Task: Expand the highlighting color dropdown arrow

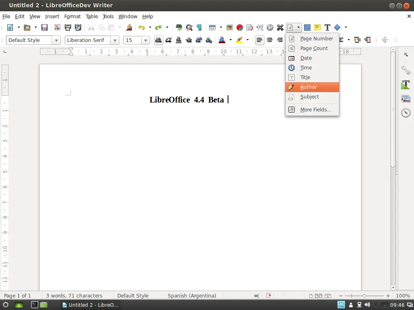Action: 247,40
